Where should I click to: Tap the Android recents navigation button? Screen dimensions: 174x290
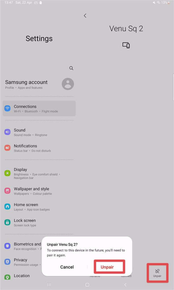49,285
